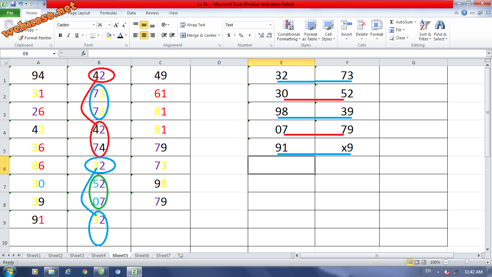
Task: Click the Clear button in Editing group
Action: click(x=399, y=38)
